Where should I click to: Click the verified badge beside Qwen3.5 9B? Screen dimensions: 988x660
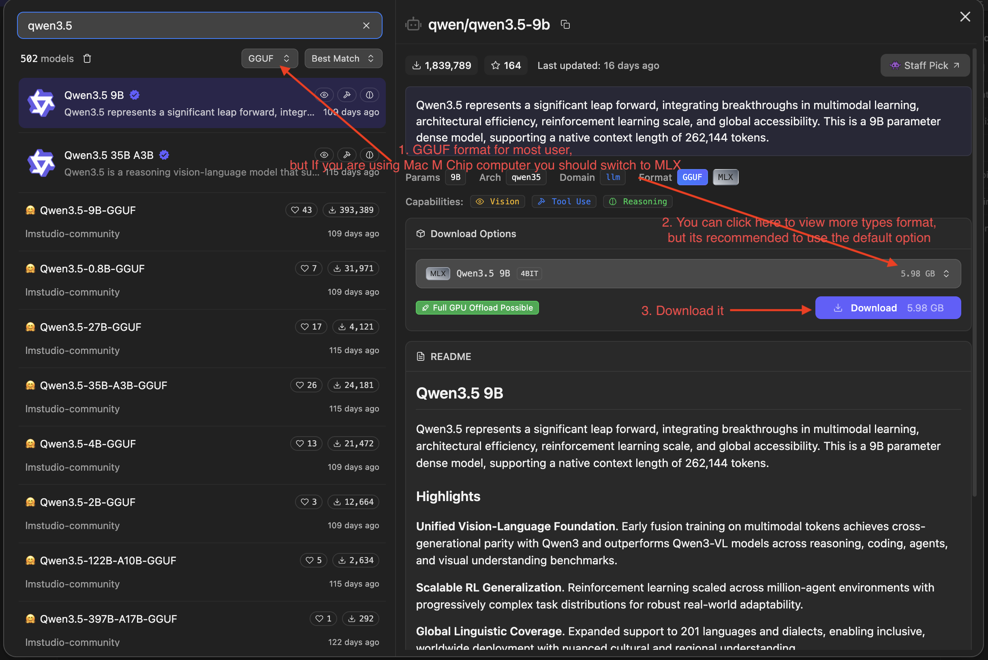tap(135, 95)
